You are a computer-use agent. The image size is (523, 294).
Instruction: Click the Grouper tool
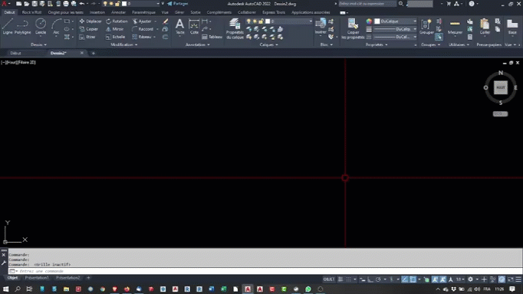pos(426,27)
